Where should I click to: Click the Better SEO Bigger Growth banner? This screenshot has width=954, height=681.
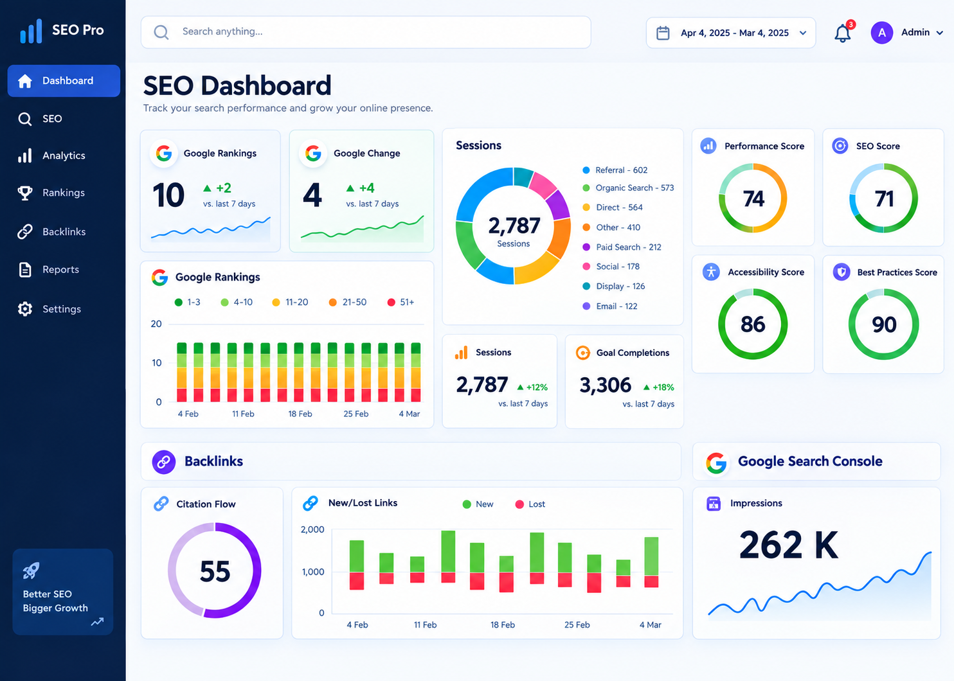63,592
